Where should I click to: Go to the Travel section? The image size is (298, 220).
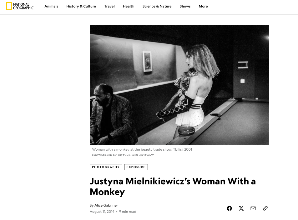pos(109,6)
